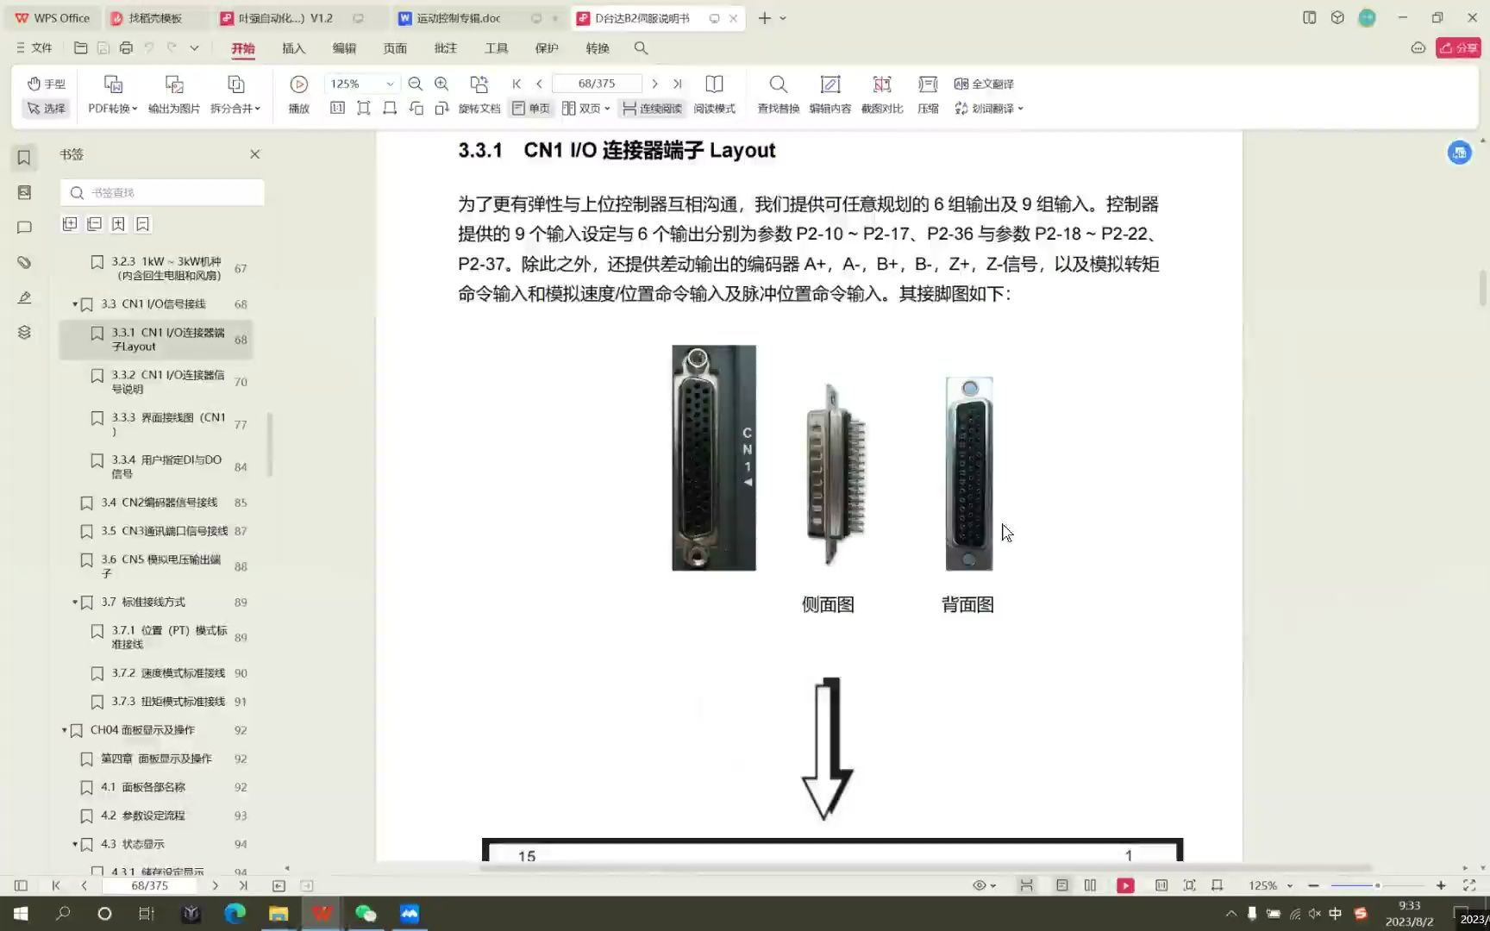Adjust the status bar zoom slider

coord(1377,885)
